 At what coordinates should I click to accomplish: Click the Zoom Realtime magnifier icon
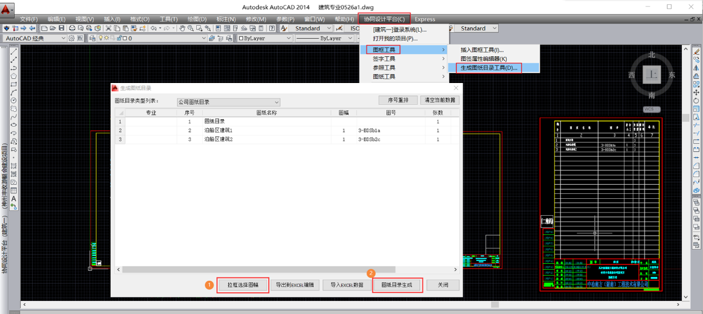pyautogui.click(x=191, y=28)
